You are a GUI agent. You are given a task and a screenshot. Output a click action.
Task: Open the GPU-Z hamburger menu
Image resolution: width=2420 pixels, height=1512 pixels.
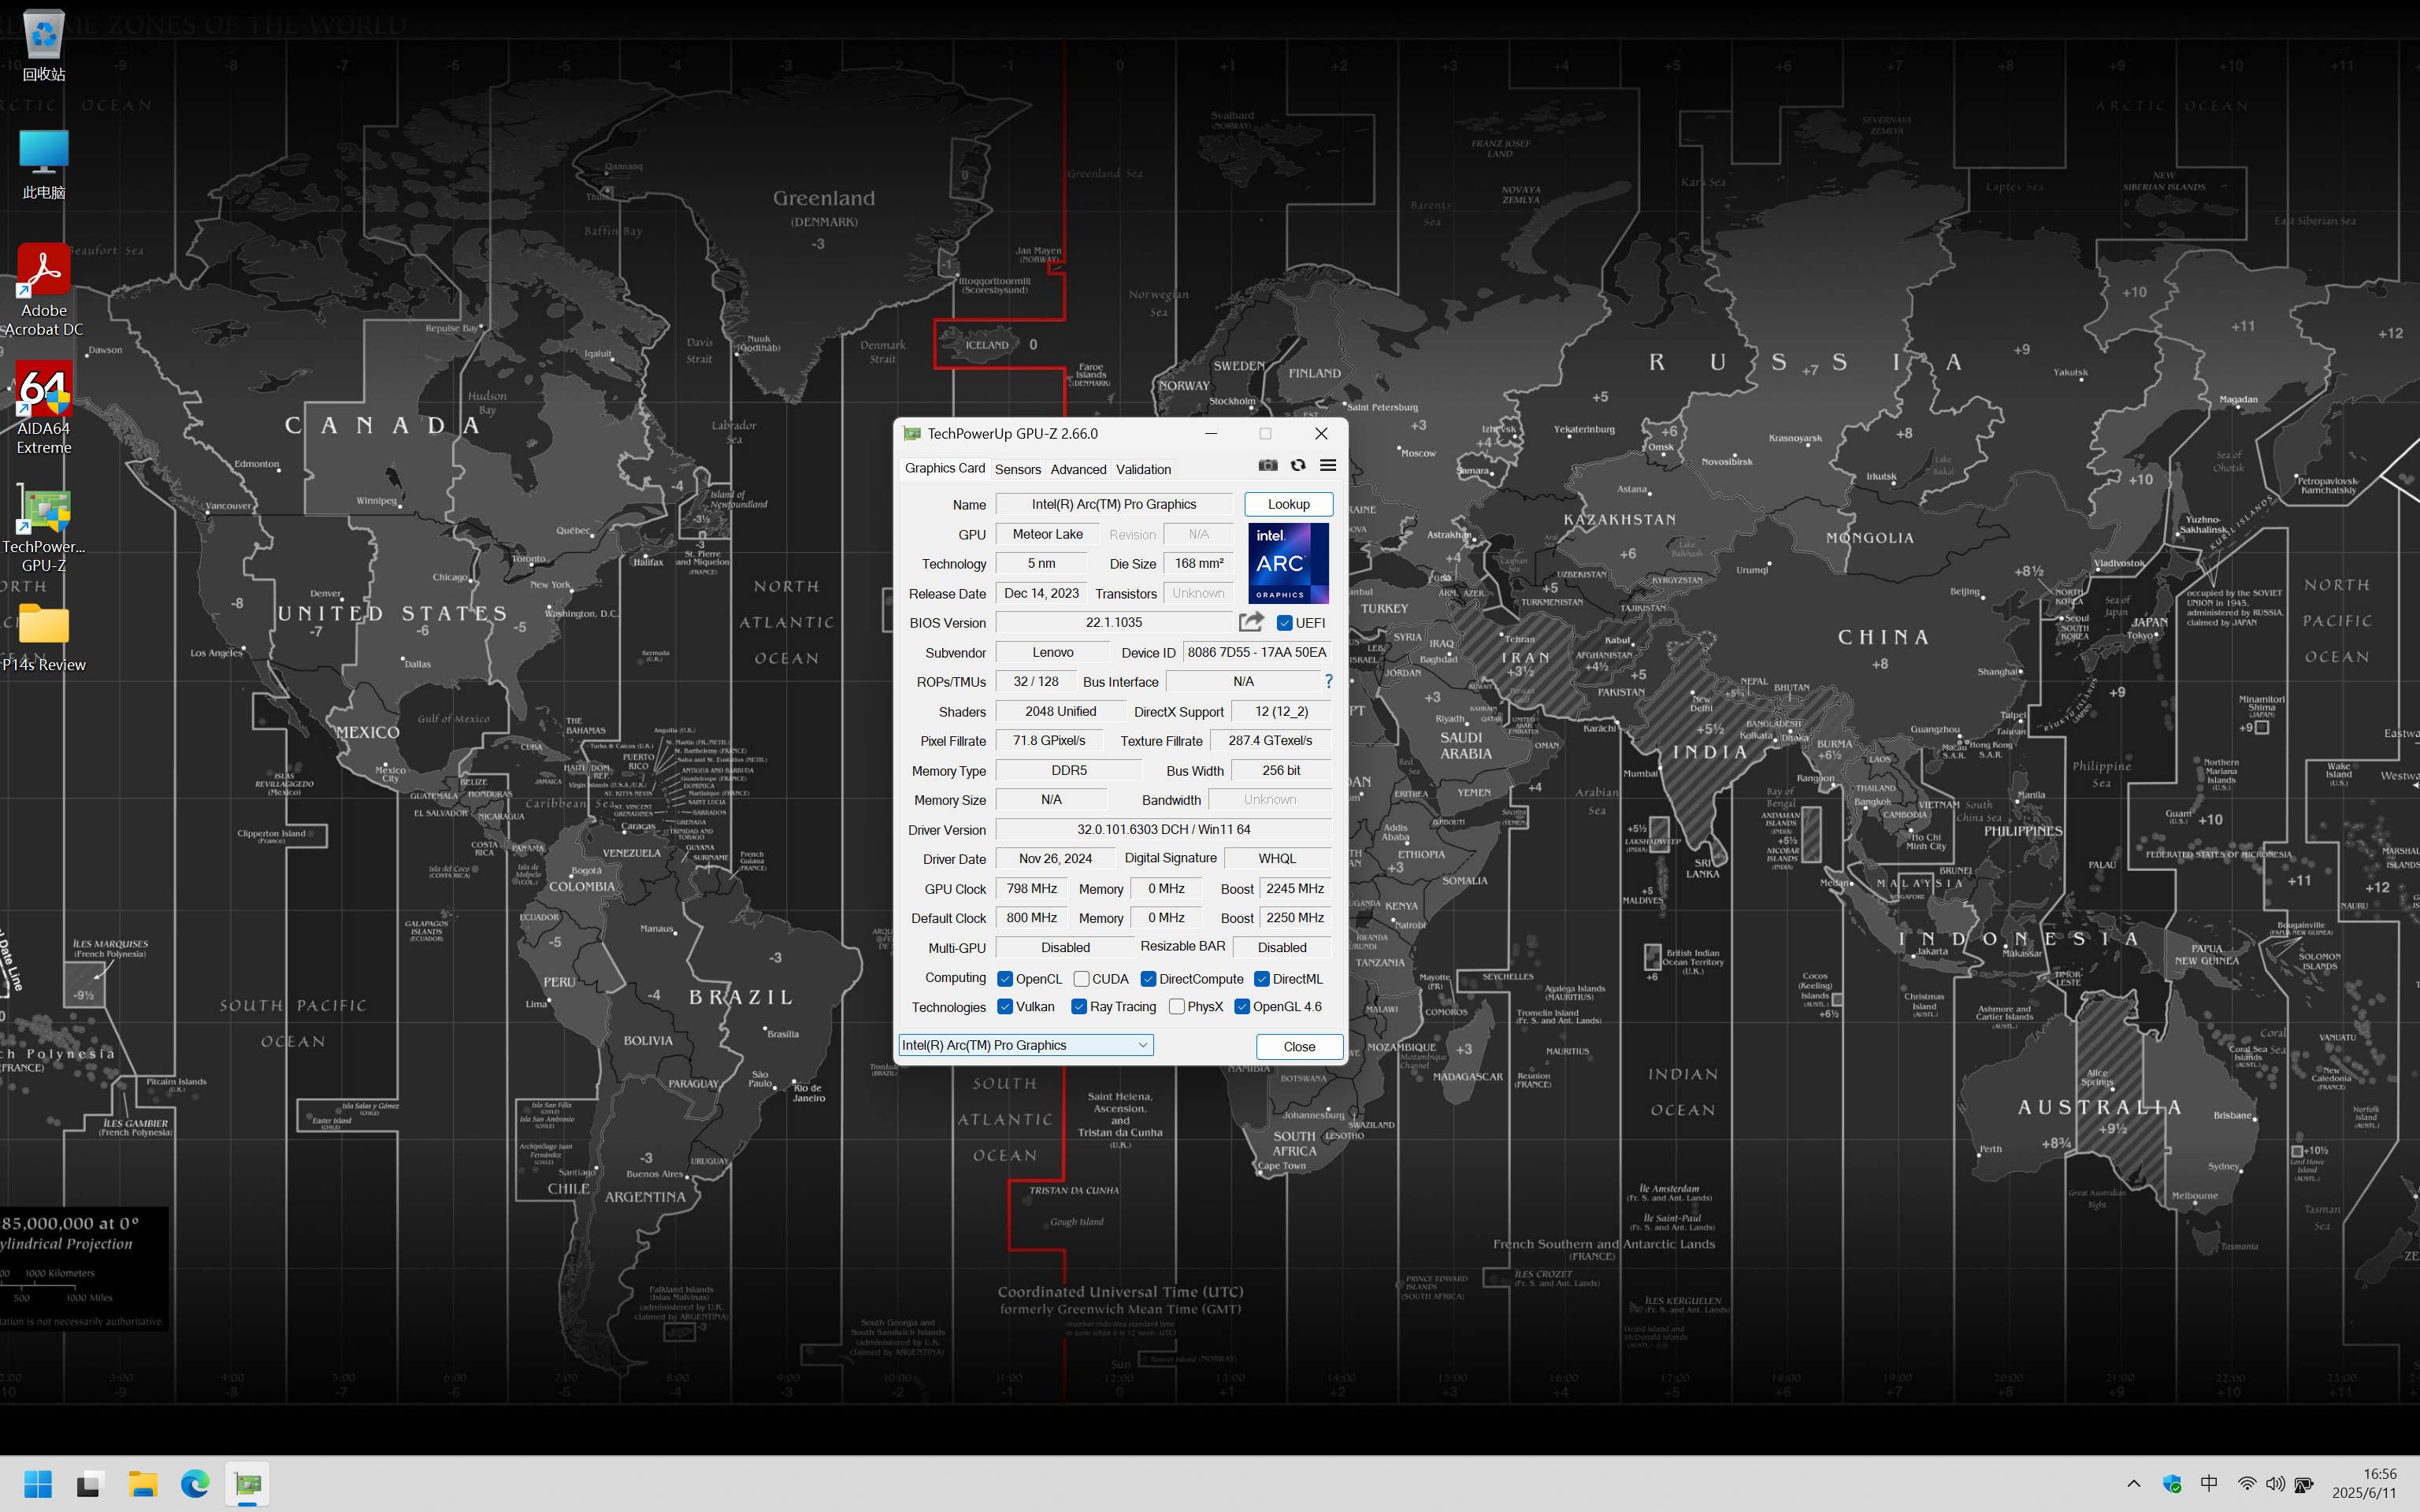coord(1328,465)
